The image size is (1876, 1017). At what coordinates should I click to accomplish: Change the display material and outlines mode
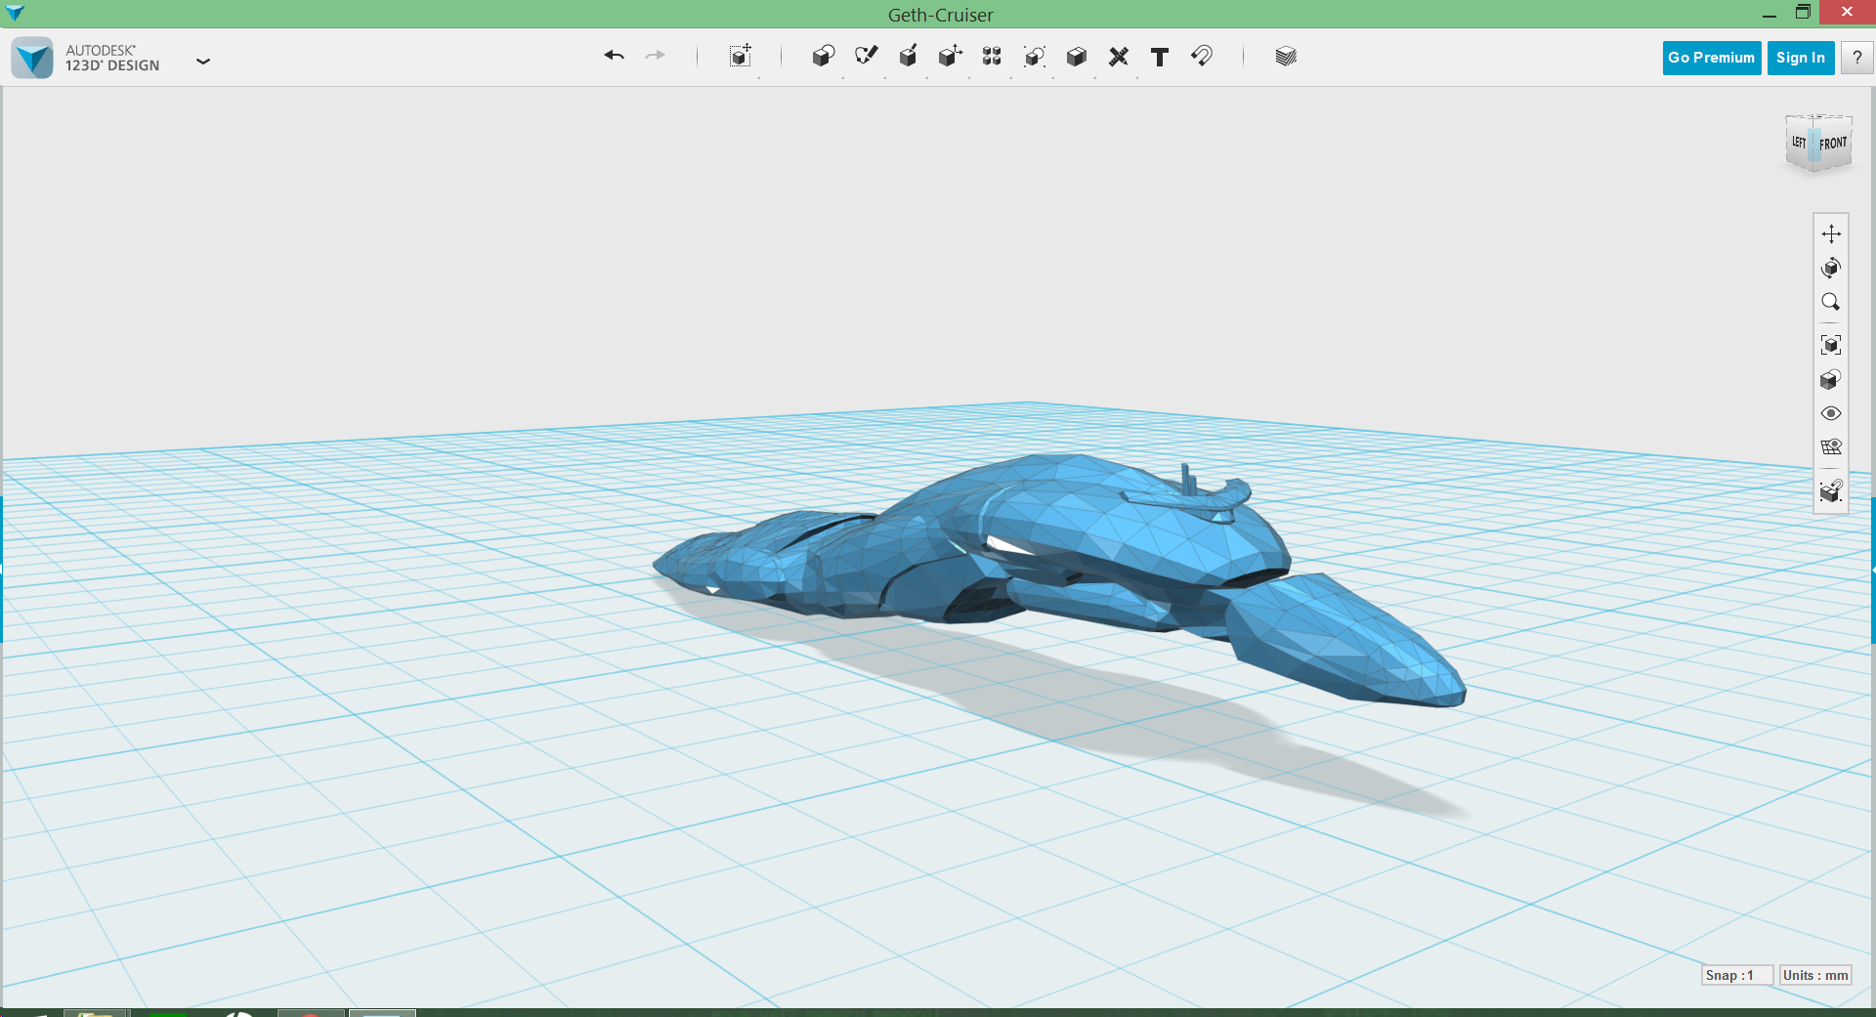point(1831,379)
